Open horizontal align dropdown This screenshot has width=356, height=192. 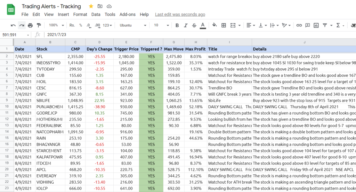point(251,25)
